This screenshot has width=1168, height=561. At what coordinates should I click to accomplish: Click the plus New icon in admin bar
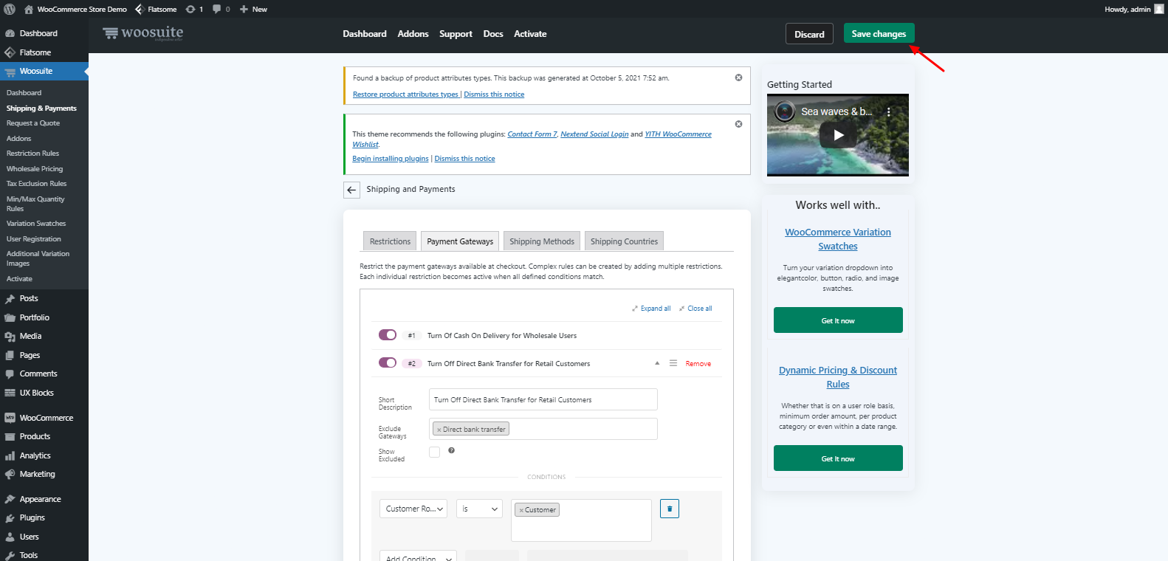click(x=244, y=9)
